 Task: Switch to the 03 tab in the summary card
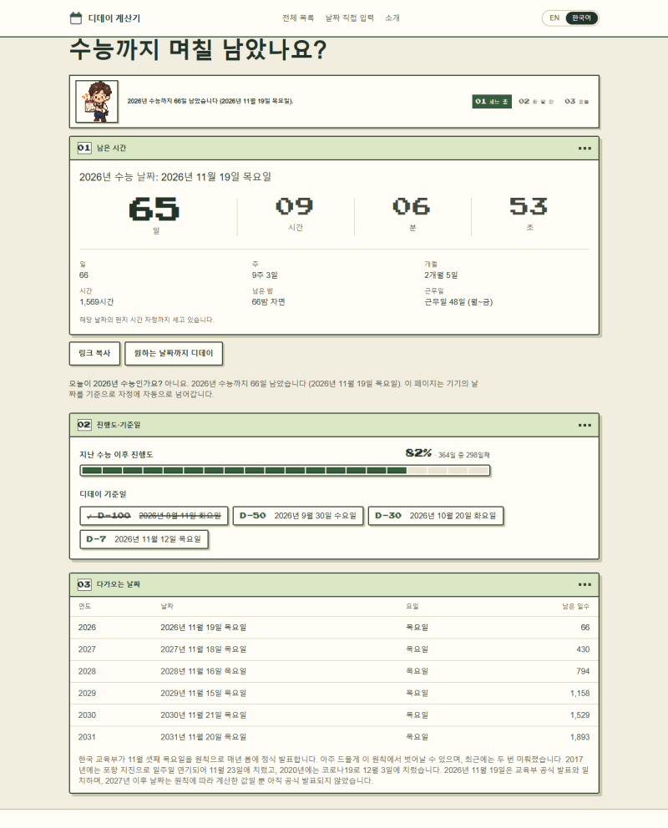(577, 101)
